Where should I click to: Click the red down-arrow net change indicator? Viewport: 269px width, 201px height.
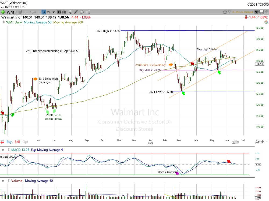[x=246, y=17]
